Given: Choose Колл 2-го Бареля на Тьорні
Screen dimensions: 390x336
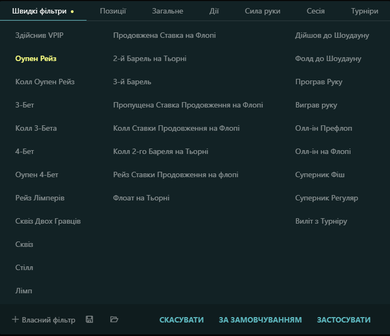Looking at the screenshot, I should (161, 151).
